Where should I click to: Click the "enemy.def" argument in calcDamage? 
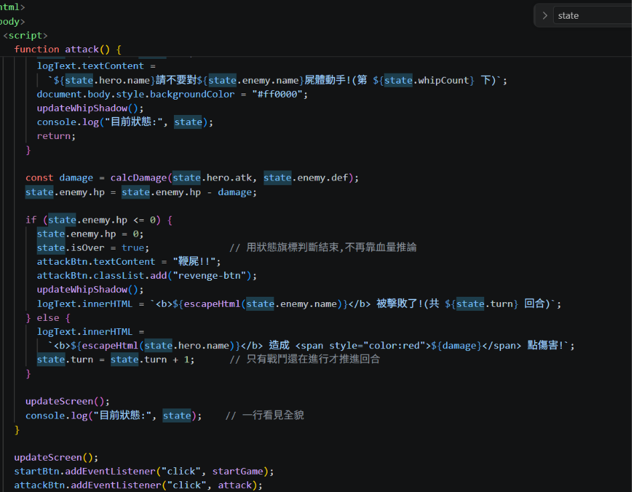[x=322, y=178]
